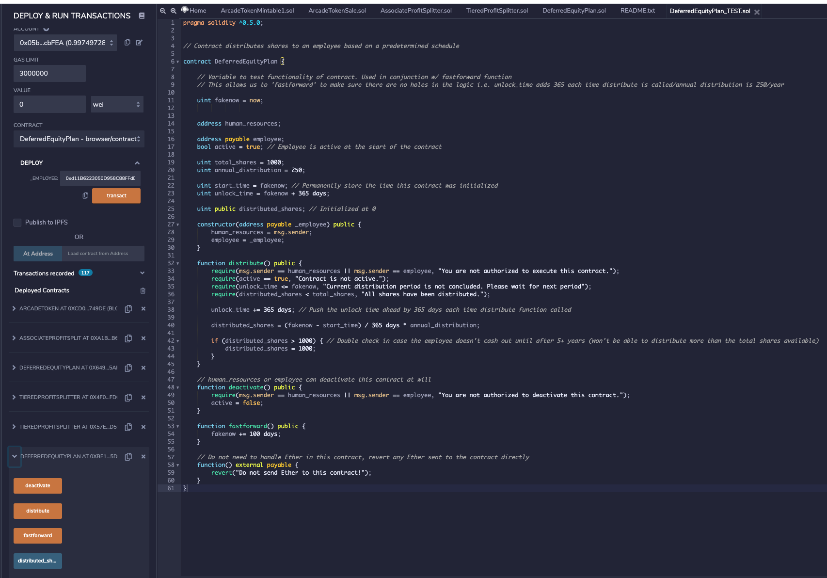Close the DeferredEquityPlan_TEST.sol tab

757,12
